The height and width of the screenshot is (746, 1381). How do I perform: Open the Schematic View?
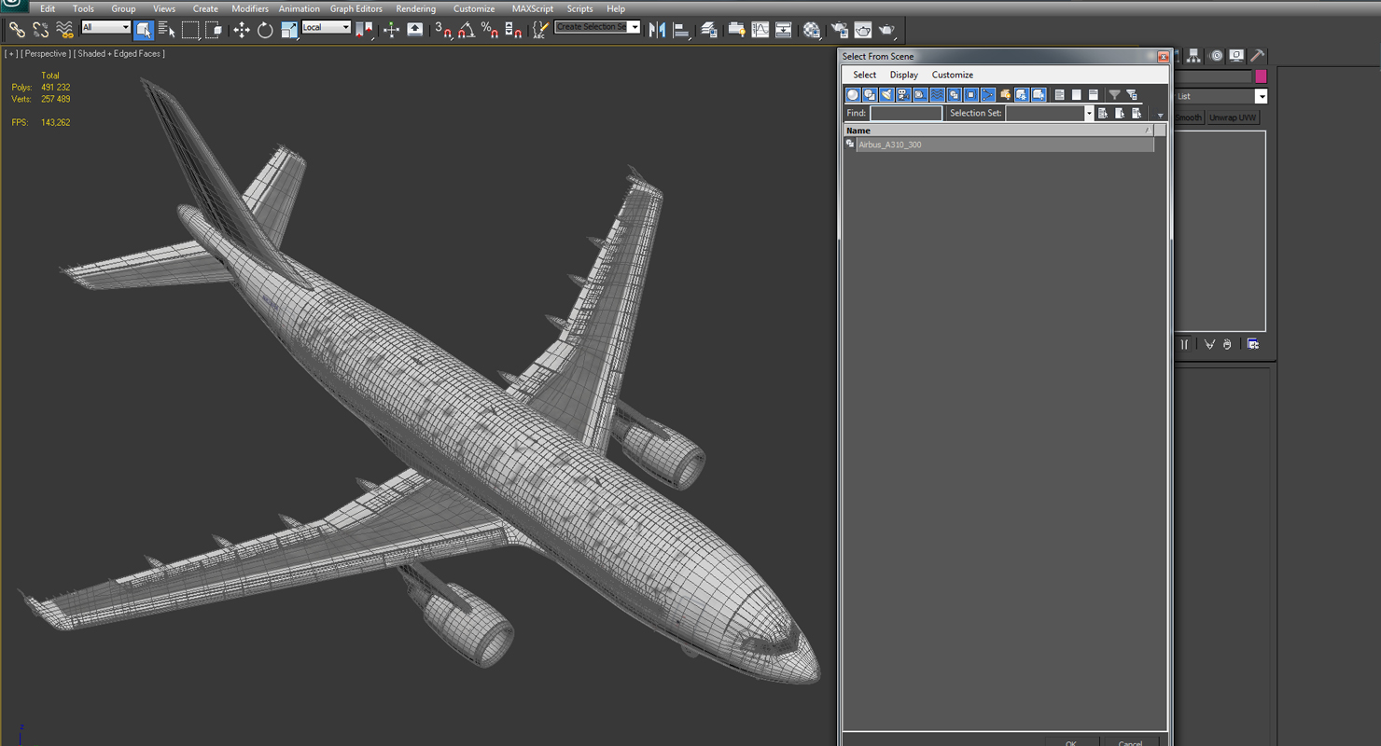click(784, 30)
